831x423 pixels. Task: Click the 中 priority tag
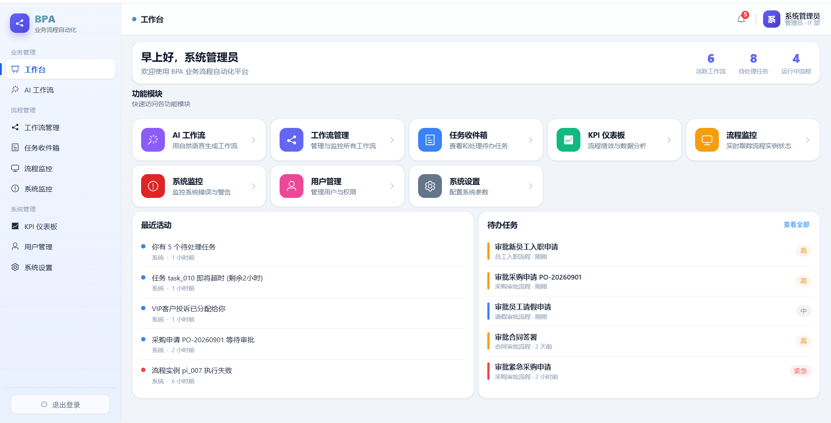pos(804,311)
